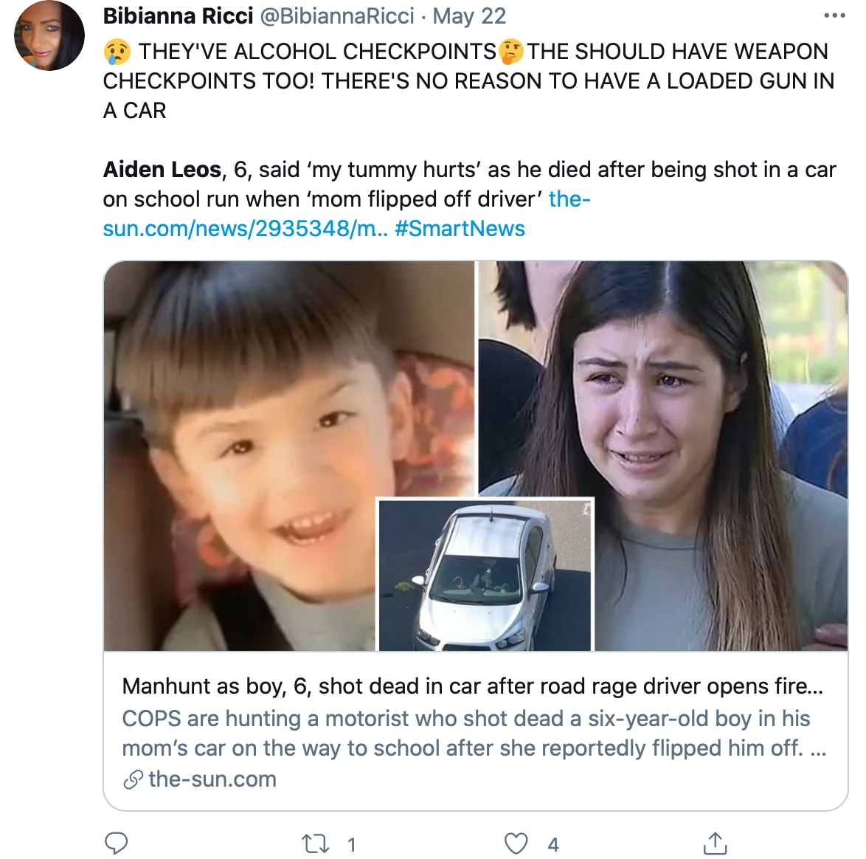Image resolution: width=866 pixels, height=859 pixels.
Task: Retweet this post via retweet icon
Action: (x=316, y=844)
